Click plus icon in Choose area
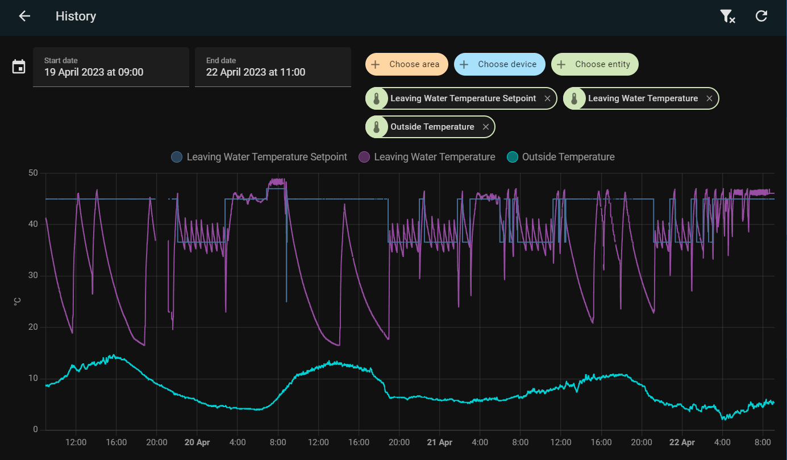787x460 pixels. [x=375, y=64]
